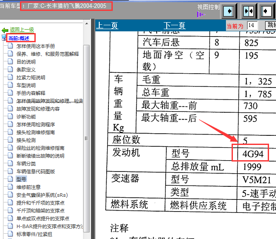The height and width of the screenshot is (239, 276).
Task: Open 手册内容解释 entry
Action: click(x=31, y=93)
